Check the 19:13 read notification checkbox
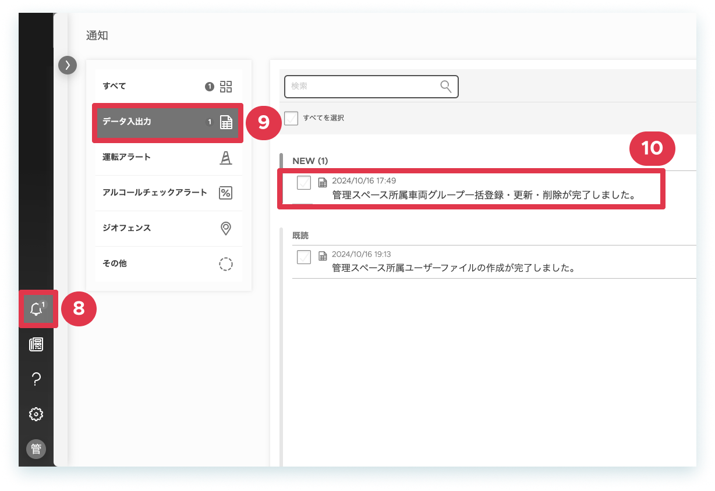The image size is (715, 491). click(x=304, y=257)
